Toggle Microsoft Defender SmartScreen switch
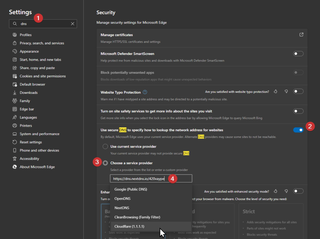The height and width of the screenshot is (239, 320). point(298,54)
